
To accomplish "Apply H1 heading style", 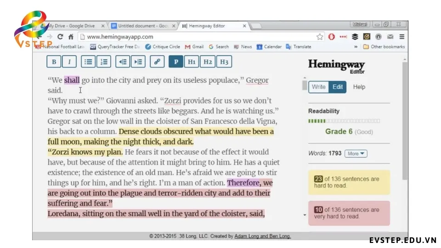I will pos(192,62).
